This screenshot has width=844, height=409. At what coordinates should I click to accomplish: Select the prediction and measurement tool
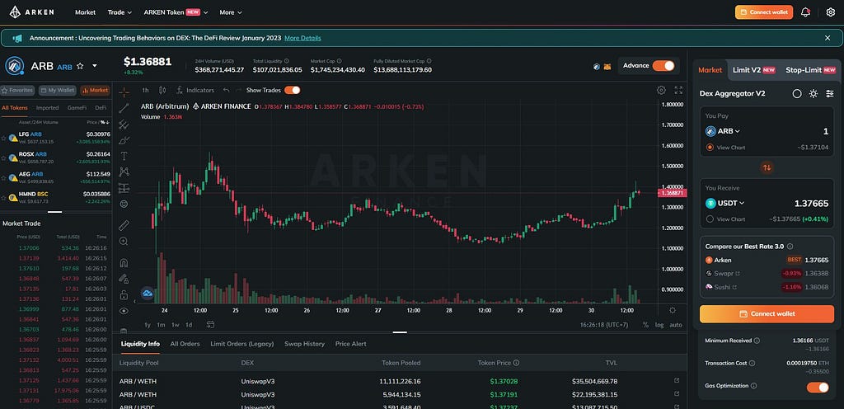(x=124, y=188)
